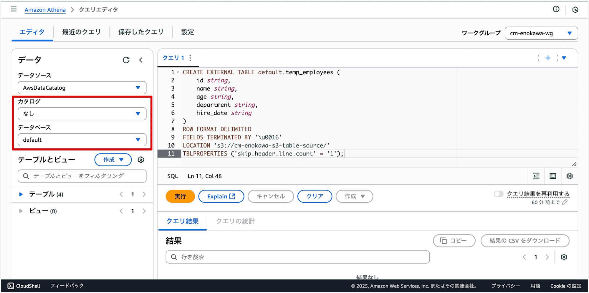The image size is (589, 293).
Task: Select the クエリ 1 query tab
Action: [x=173, y=58]
